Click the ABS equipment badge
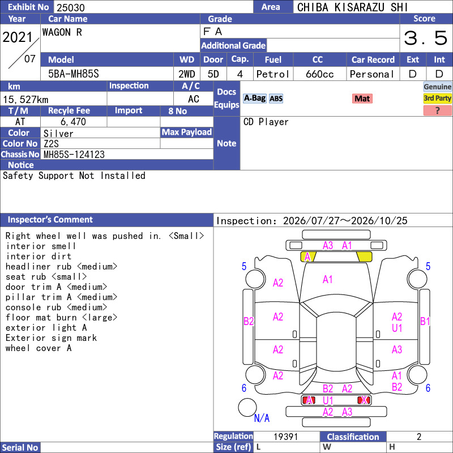Screen dimensions: 453x453 pos(276,99)
